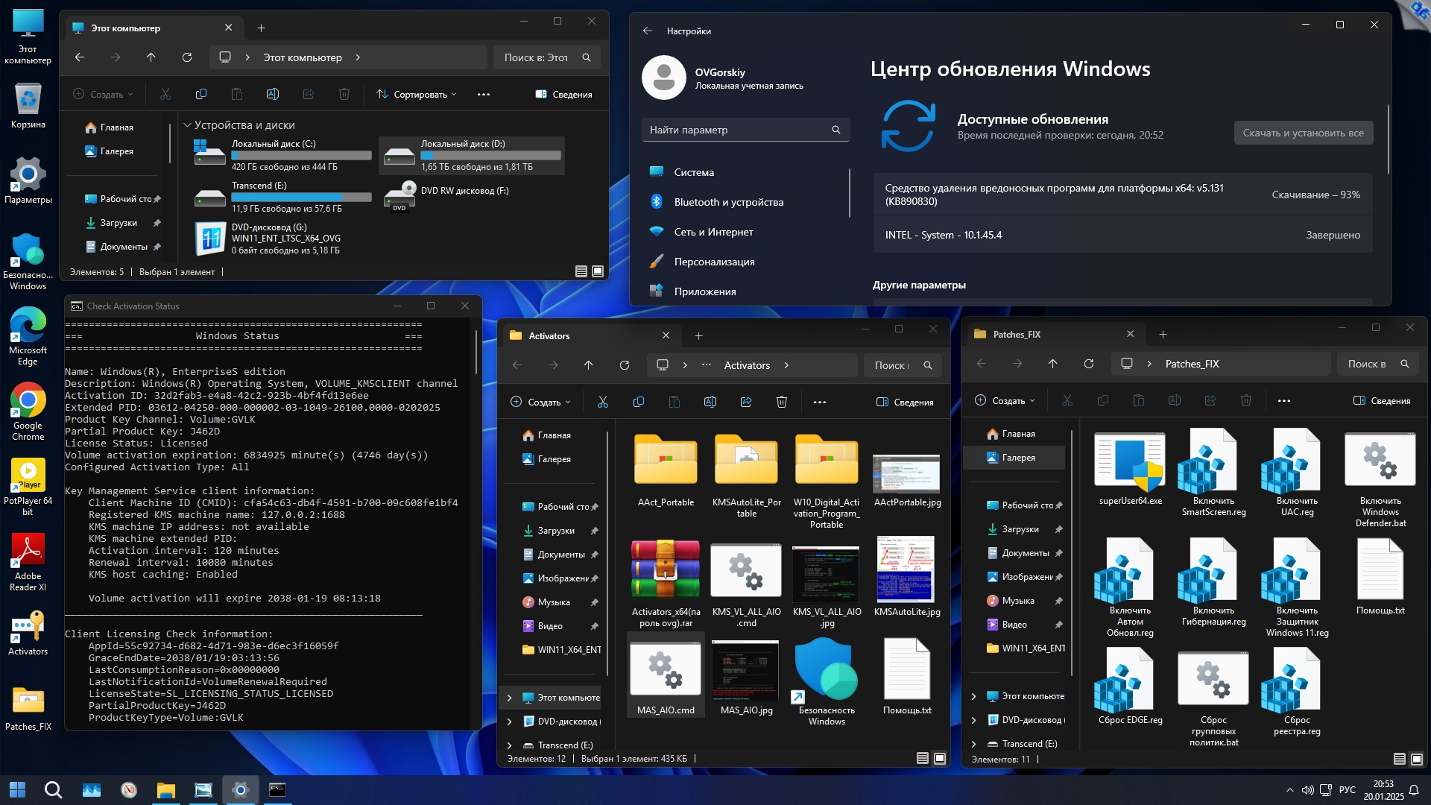
Task: Click the Найти параметр search field
Action: (738, 130)
